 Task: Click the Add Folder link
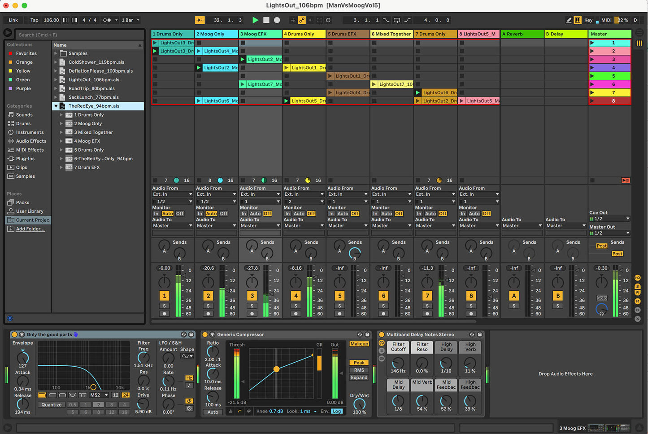30,229
